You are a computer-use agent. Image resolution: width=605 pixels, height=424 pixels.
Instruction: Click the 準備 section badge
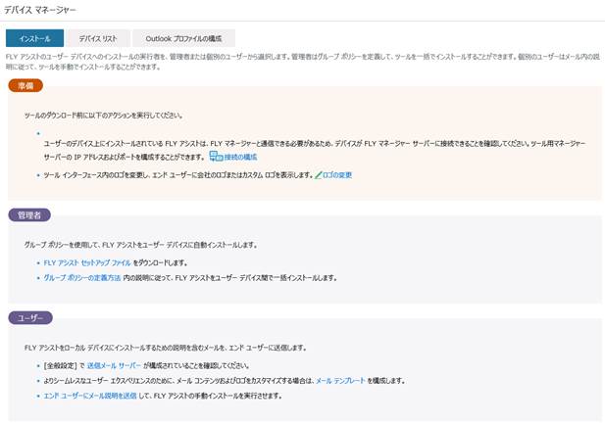click(25, 86)
